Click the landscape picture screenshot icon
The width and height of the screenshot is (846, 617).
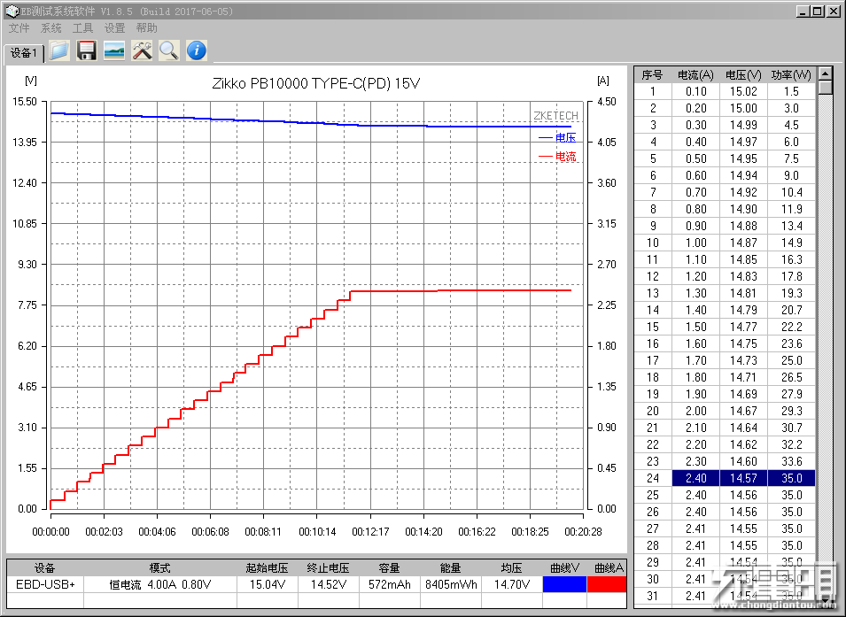tap(114, 50)
